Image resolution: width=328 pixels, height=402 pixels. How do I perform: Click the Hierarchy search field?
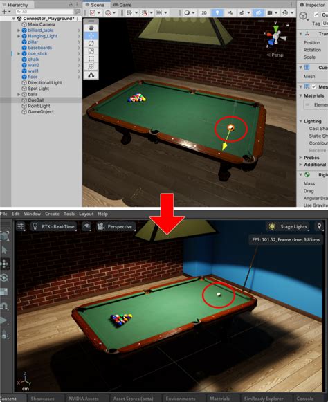tap(44, 12)
